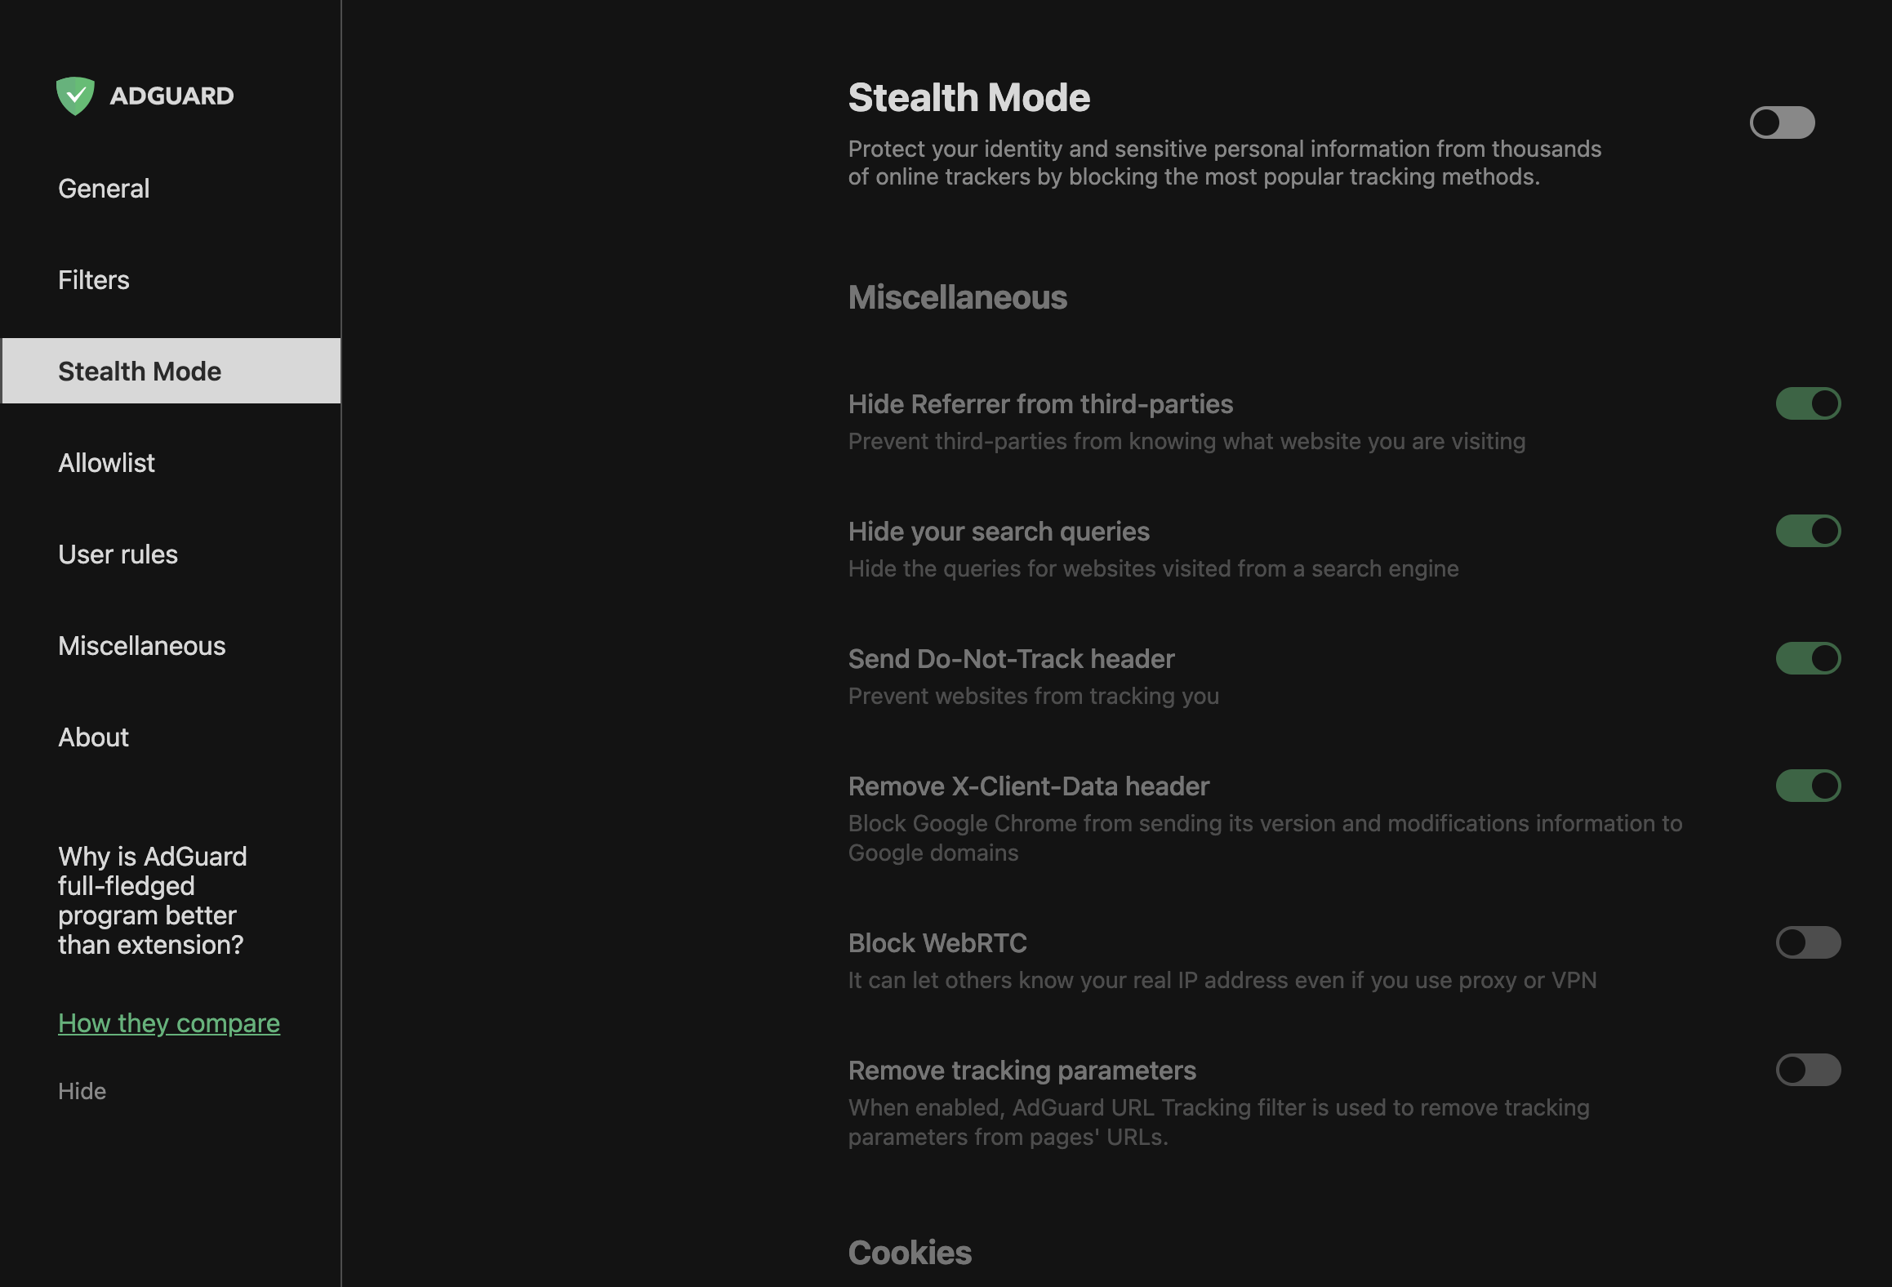
Task: Scroll down to Cookies section
Action: [911, 1249]
